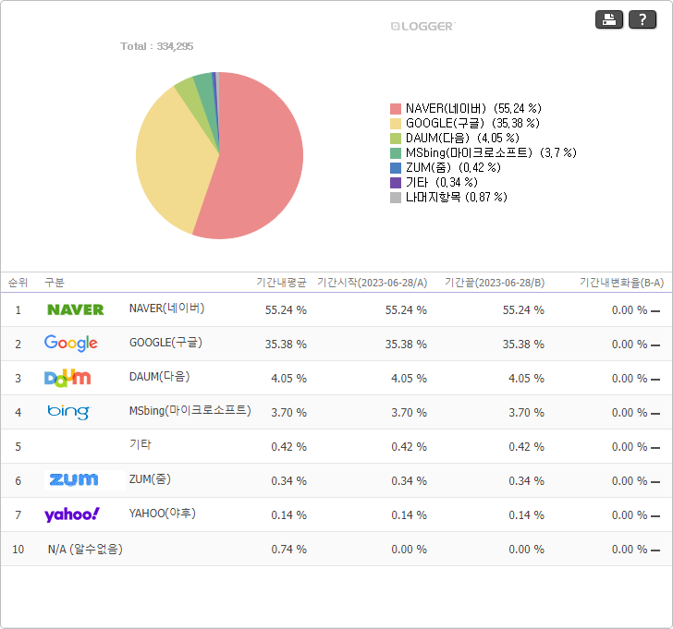This screenshot has width=673, height=629.
Task: Select the GOOGLE(구글) row label
Action: pyautogui.click(x=165, y=343)
